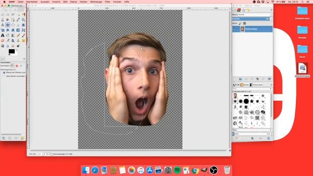Image resolution: width=313 pixels, height=176 pixels.
Task: Select the Ink tool
Action: 13,41
